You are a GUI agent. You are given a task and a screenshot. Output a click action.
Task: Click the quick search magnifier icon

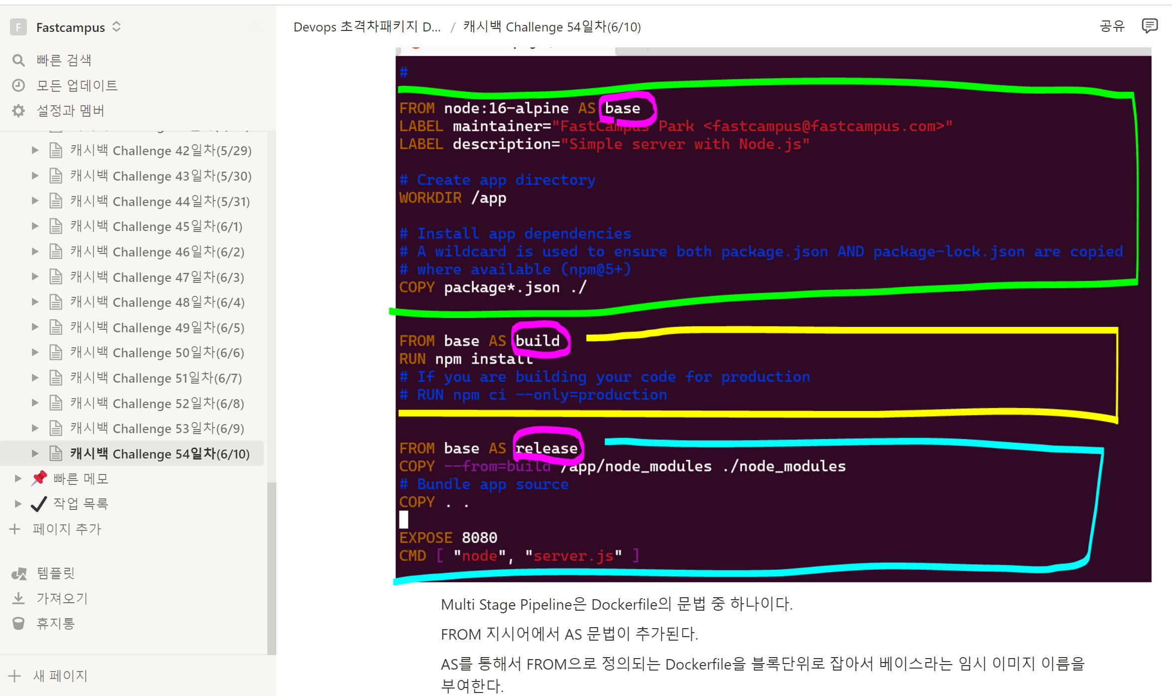(x=18, y=60)
